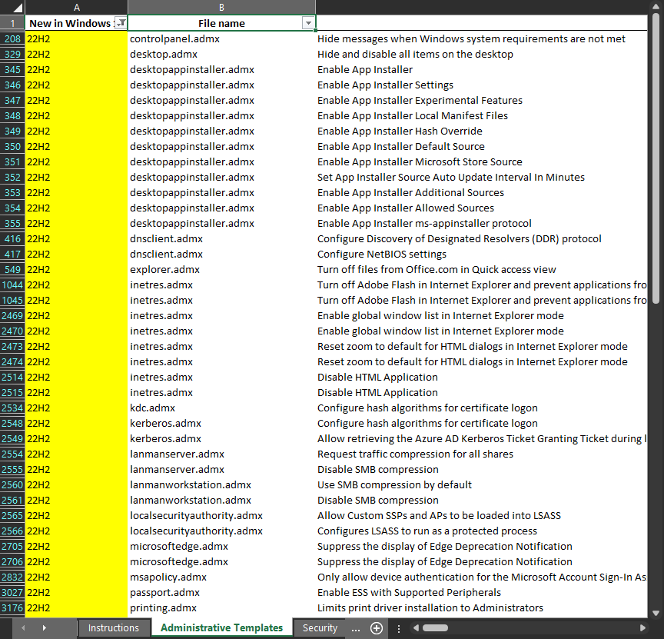Select row 208 by its row number
The height and width of the screenshot is (639, 664).
[x=12, y=39]
